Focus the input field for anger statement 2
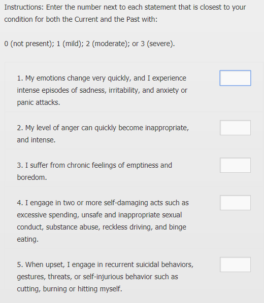This screenshot has height=303, width=264. coord(235,128)
